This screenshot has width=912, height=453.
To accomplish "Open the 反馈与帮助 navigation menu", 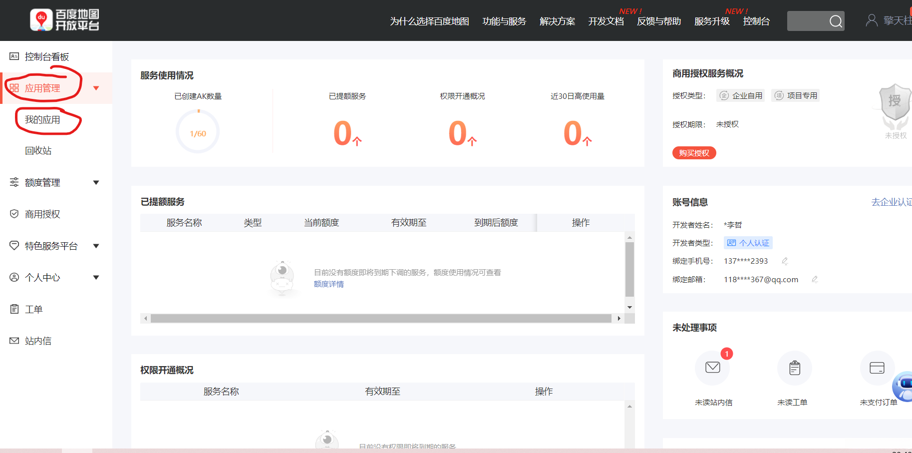I will pyautogui.click(x=659, y=21).
